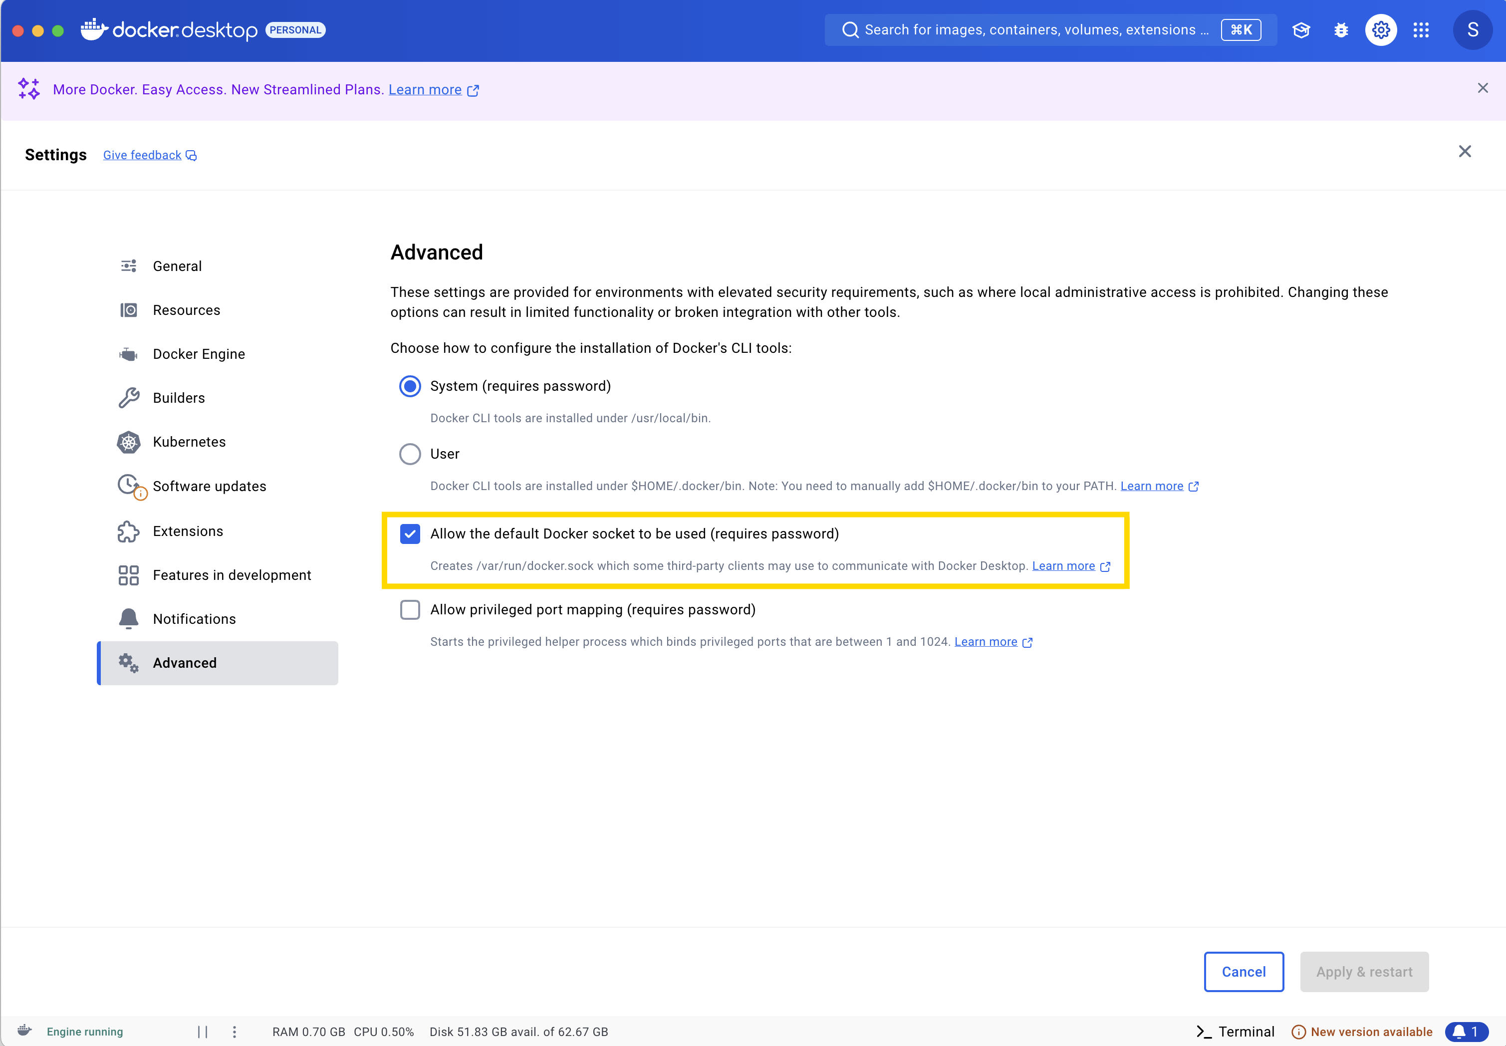Toggle Allow default Docker socket checkbox
The width and height of the screenshot is (1506, 1046).
(x=410, y=533)
